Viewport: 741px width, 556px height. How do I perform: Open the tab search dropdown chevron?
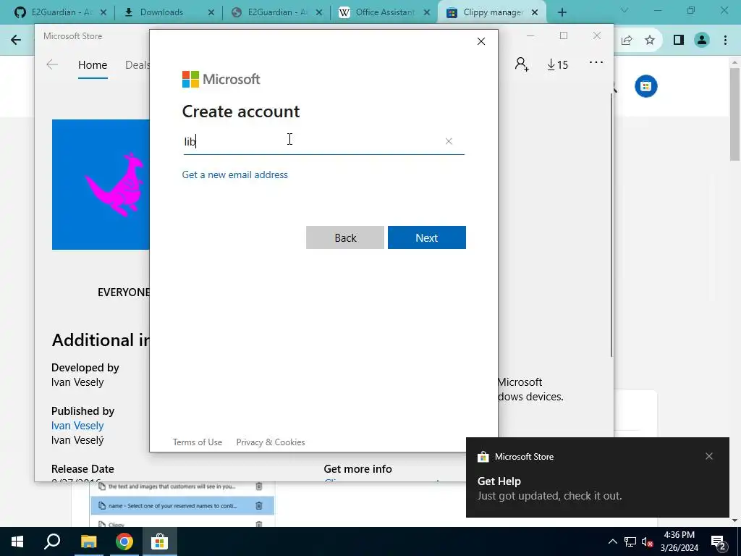point(624,10)
